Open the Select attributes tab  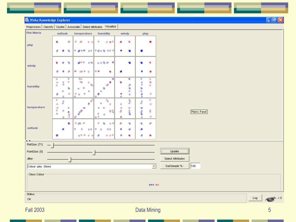point(92,27)
